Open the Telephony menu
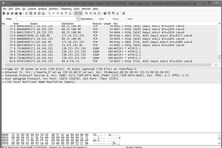The height and width of the screenshot is (148, 222). point(66,9)
